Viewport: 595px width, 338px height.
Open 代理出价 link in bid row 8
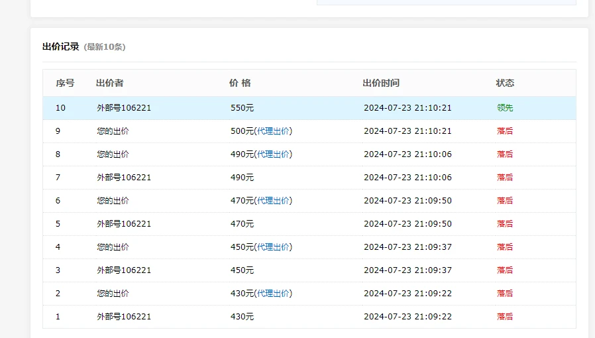[x=273, y=154]
